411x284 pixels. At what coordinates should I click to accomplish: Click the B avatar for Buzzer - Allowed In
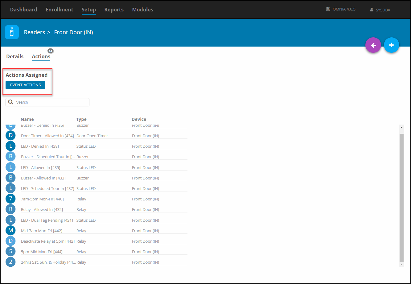[10, 178]
